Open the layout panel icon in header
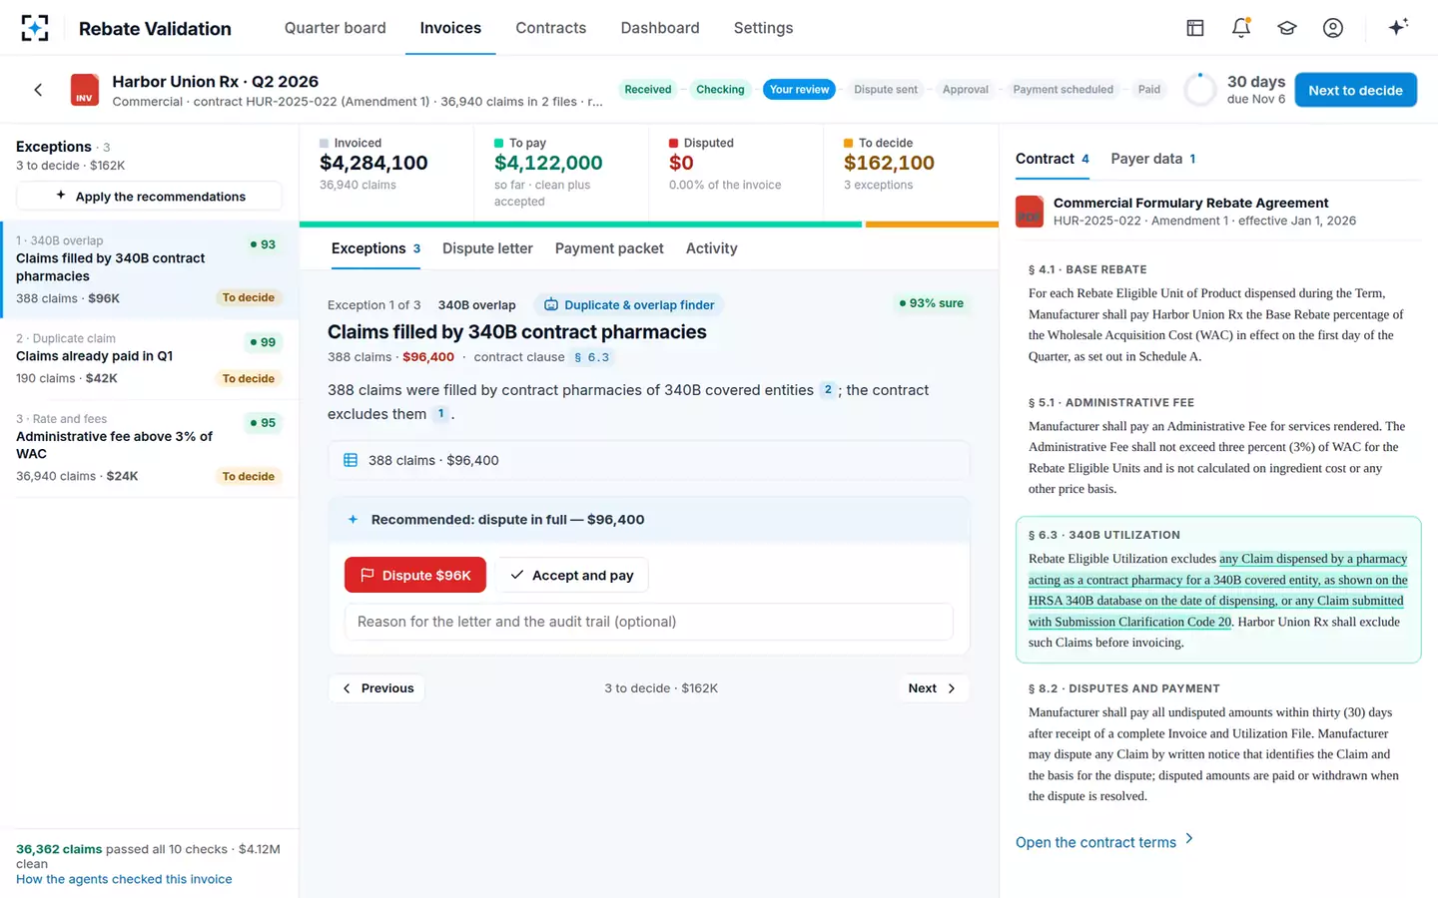The width and height of the screenshot is (1438, 898). click(1195, 28)
